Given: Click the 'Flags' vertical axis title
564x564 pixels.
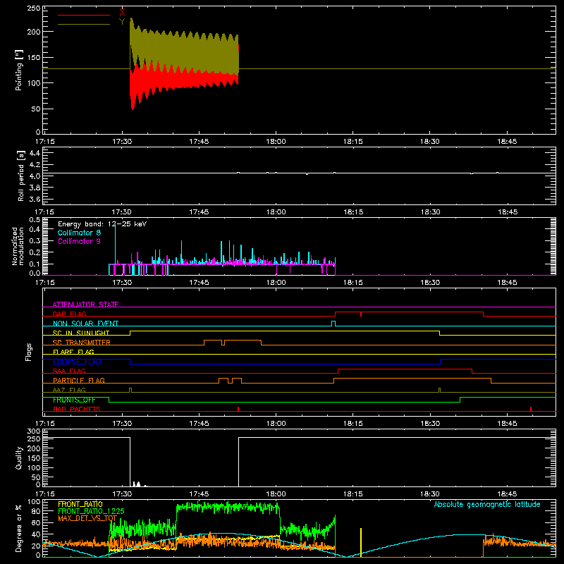Looking at the screenshot, I should pyautogui.click(x=28, y=352).
